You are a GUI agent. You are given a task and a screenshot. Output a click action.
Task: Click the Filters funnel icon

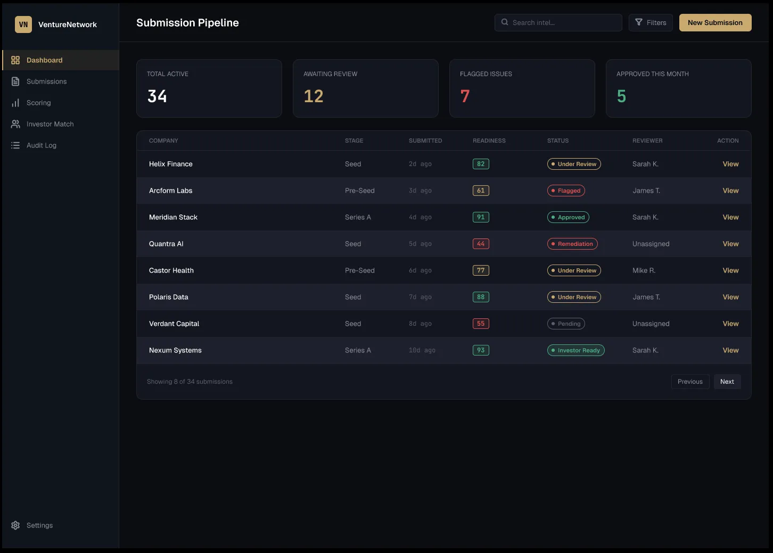coord(639,22)
